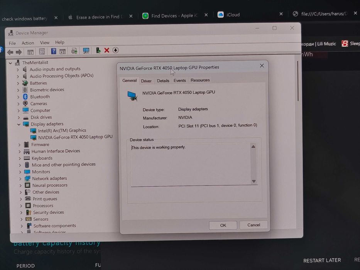The width and height of the screenshot is (360, 270).
Task: Switch to Find Devices - Apple browser tab
Action: pyautogui.click(x=174, y=15)
